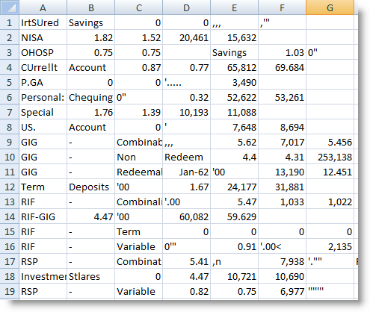Click cell containing NISA

(x=43, y=37)
